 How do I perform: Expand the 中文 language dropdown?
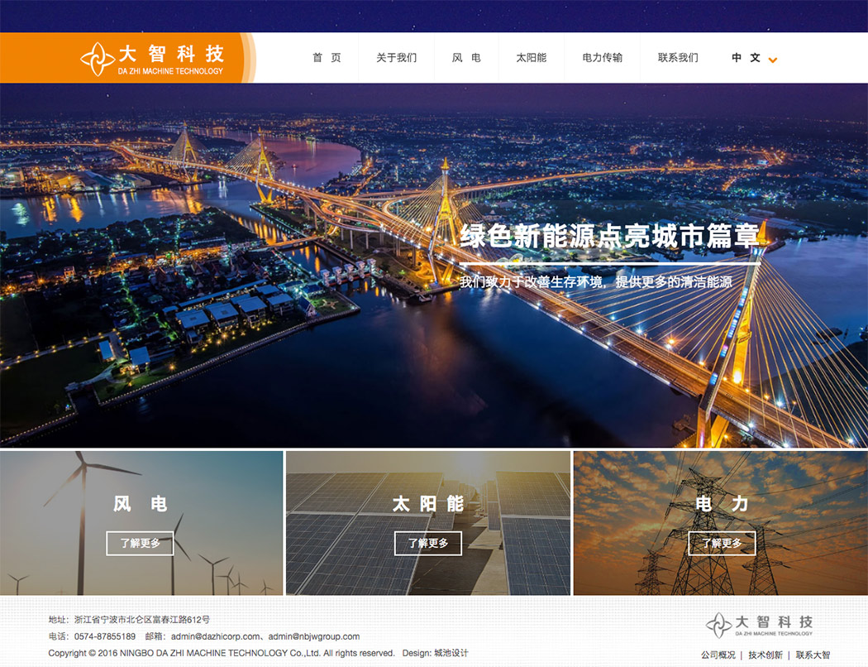click(x=754, y=58)
